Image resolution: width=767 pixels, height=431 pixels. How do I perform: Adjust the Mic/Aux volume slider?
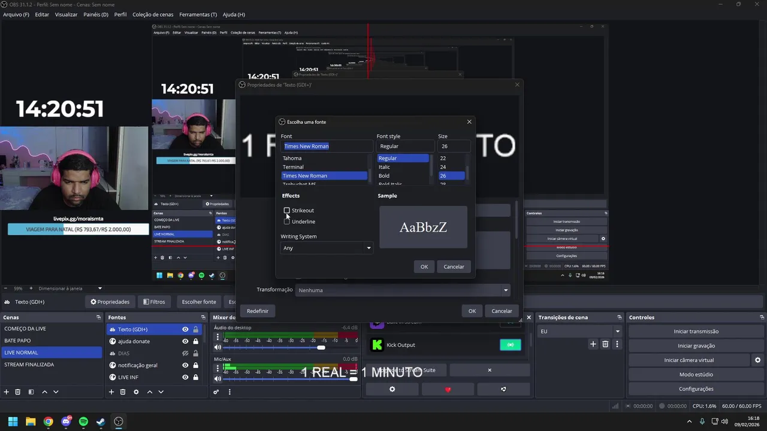(x=354, y=378)
